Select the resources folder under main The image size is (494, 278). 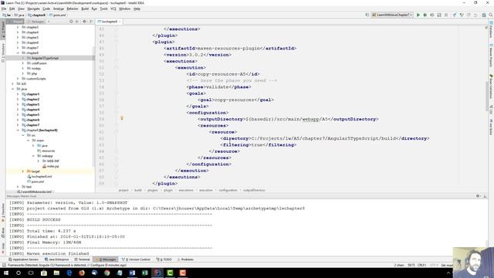click(46, 151)
